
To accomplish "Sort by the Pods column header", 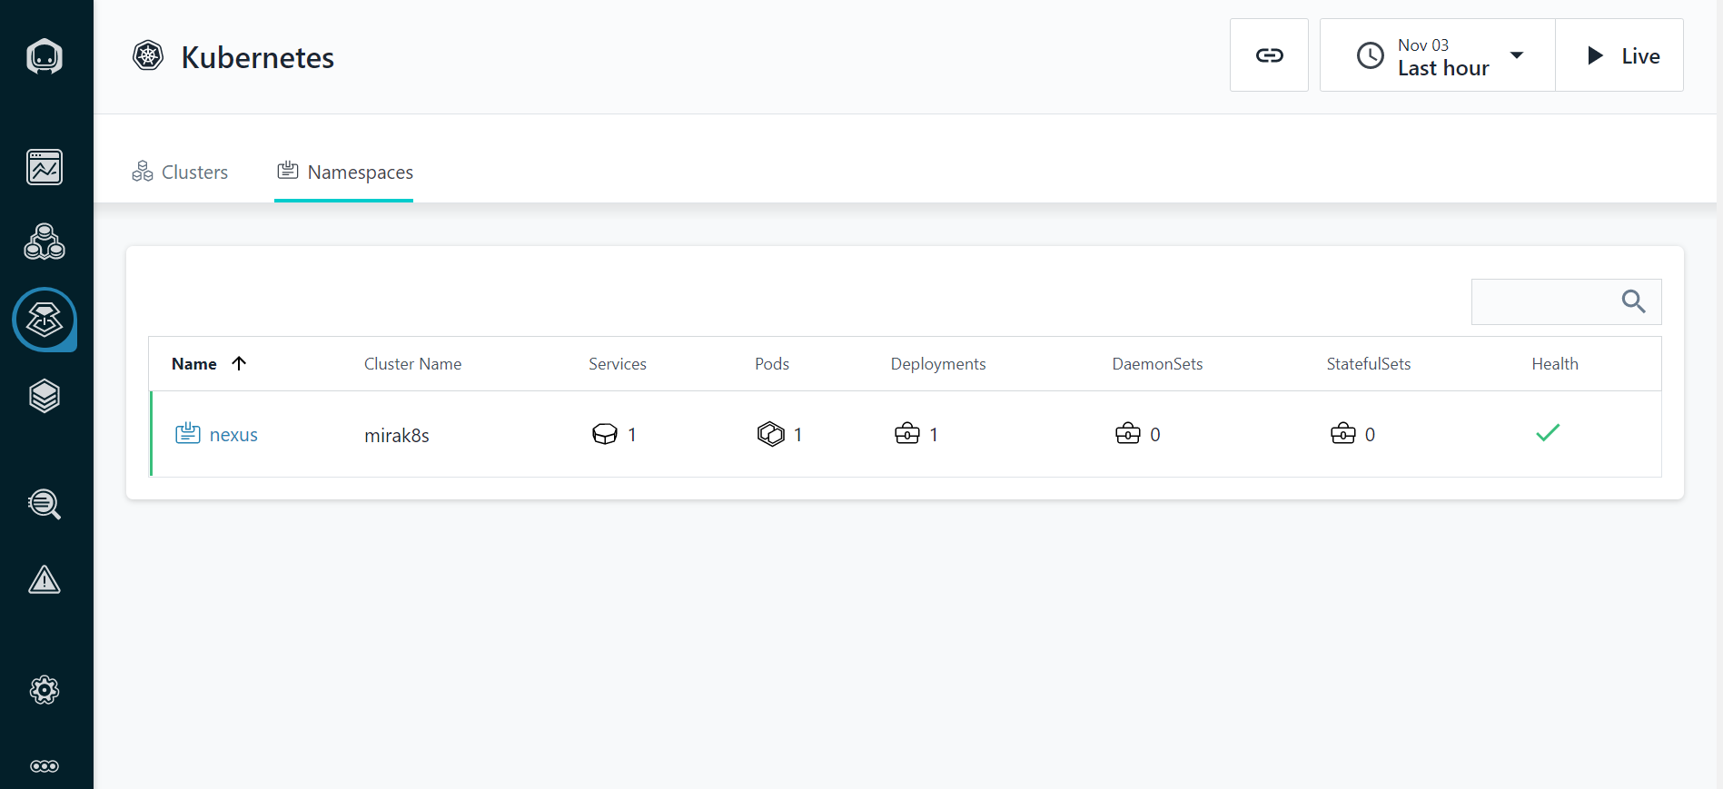I will pos(771,364).
